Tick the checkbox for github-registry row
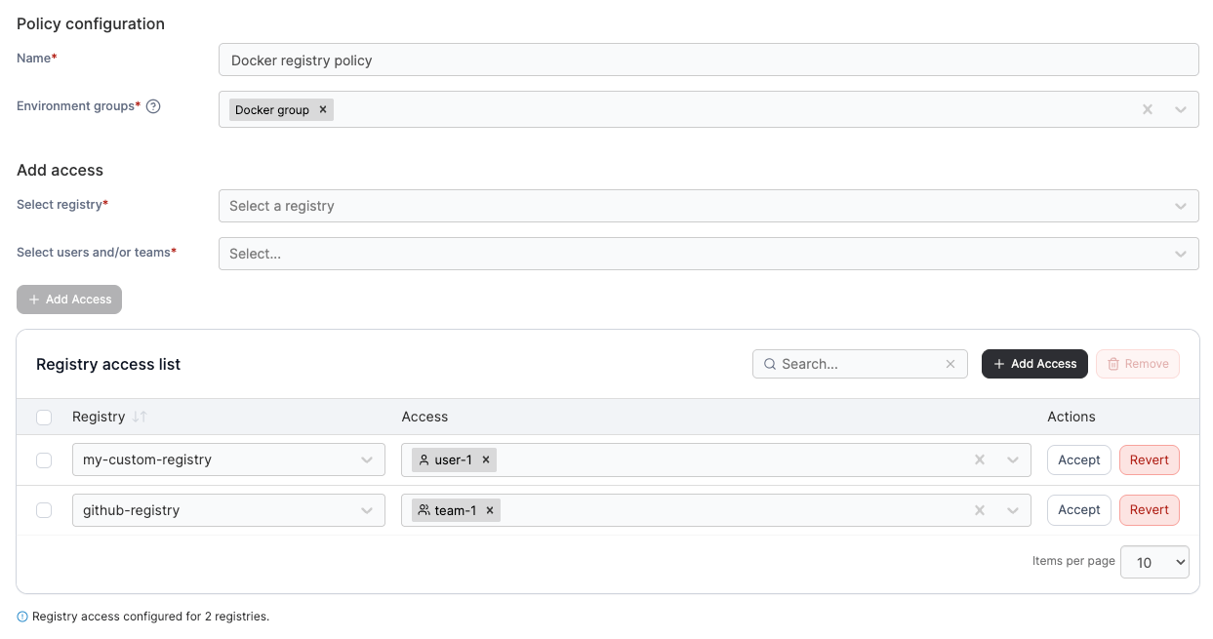1213x639 pixels. [x=44, y=510]
